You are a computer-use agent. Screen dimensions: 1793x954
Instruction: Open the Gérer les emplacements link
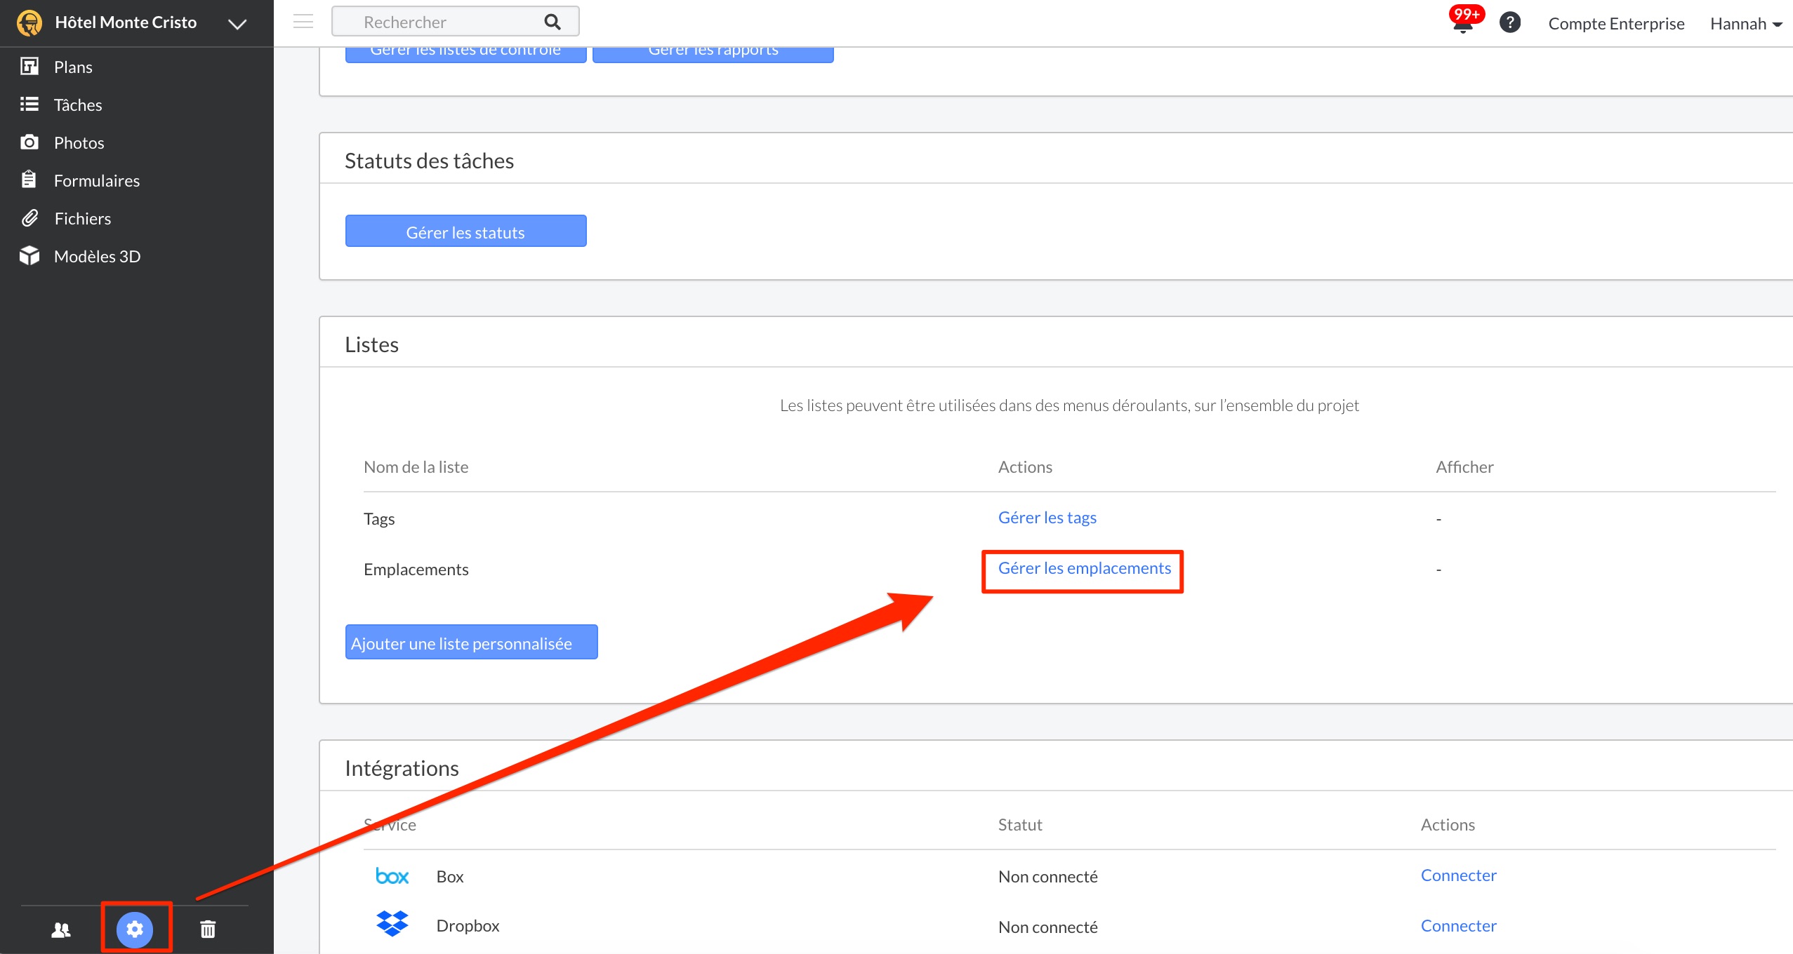point(1084,568)
